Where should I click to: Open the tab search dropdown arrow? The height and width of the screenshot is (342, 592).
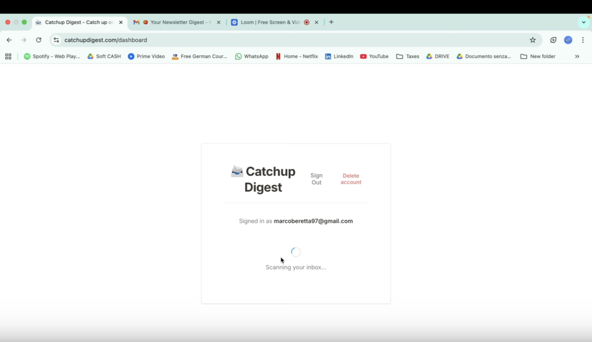pos(584,22)
